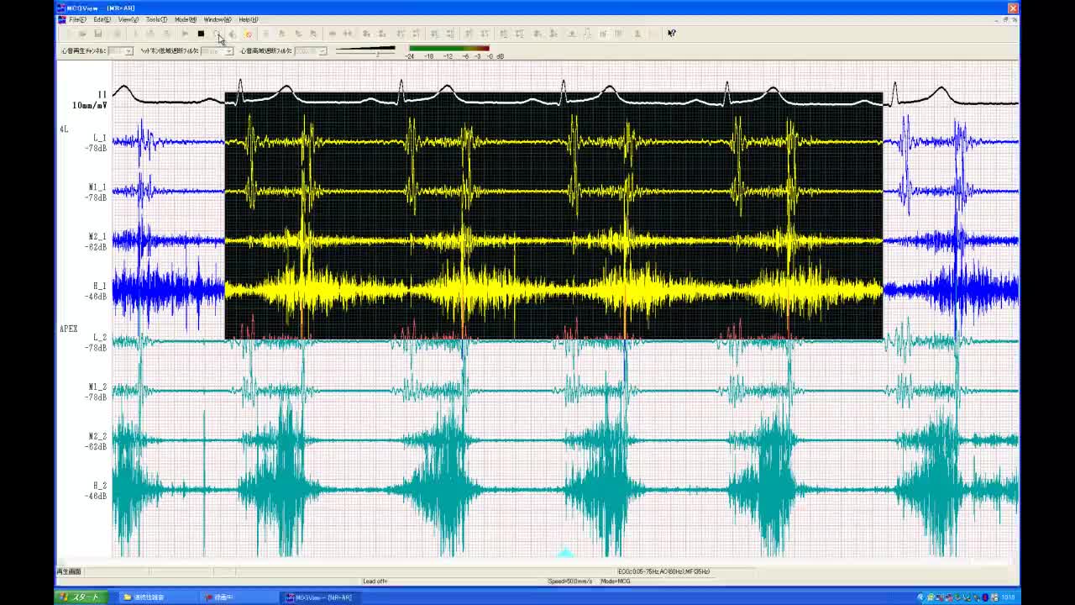1075x605 pixels.
Task: Click the MCGView app icon in title bar
Action: pos(62,8)
